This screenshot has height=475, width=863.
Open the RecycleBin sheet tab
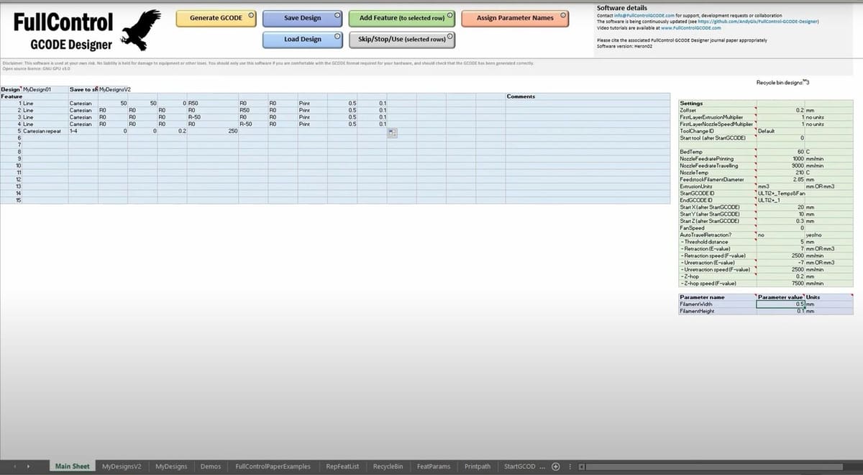click(388, 466)
